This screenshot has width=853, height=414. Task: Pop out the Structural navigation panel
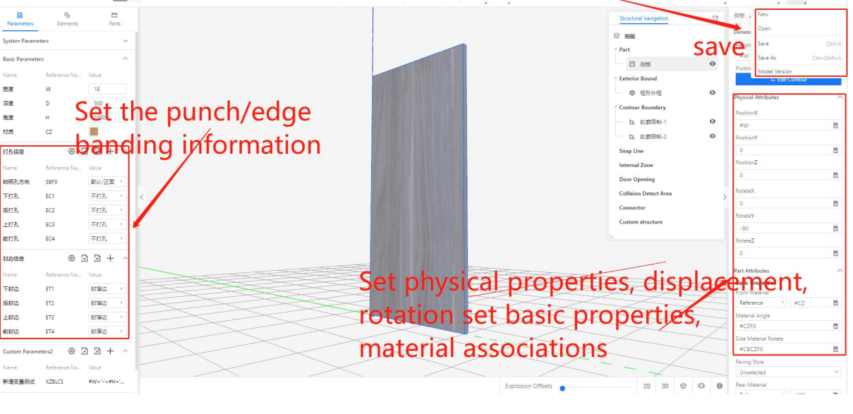point(715,18)
